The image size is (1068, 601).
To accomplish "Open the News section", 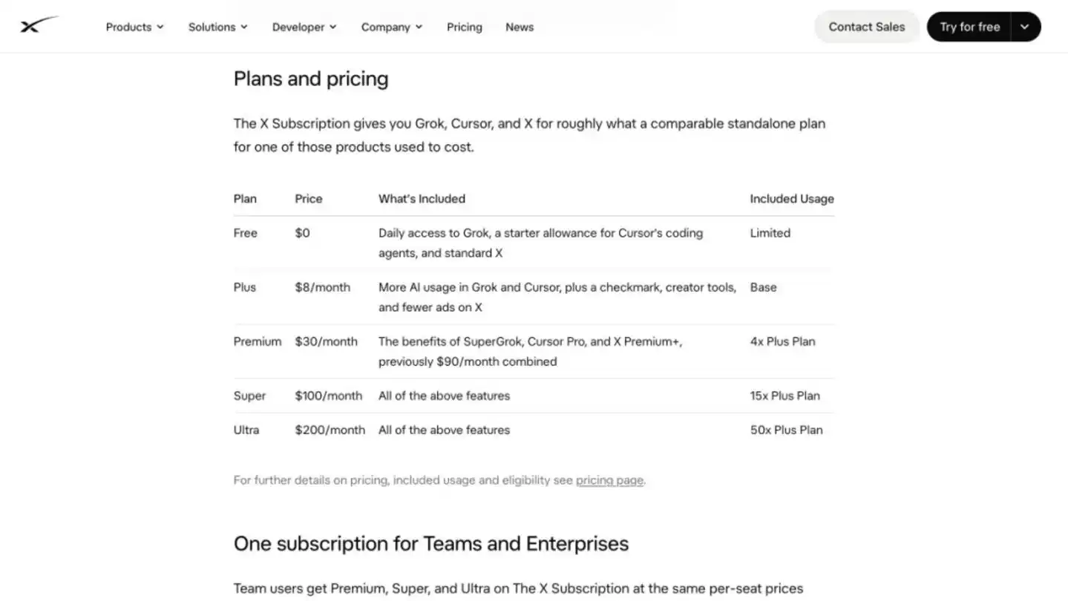I will (x=520, y=27).
